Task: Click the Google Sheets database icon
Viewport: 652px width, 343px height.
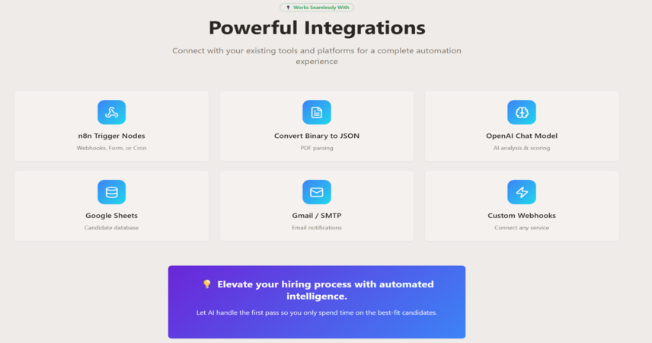Action: click(111, 192)
